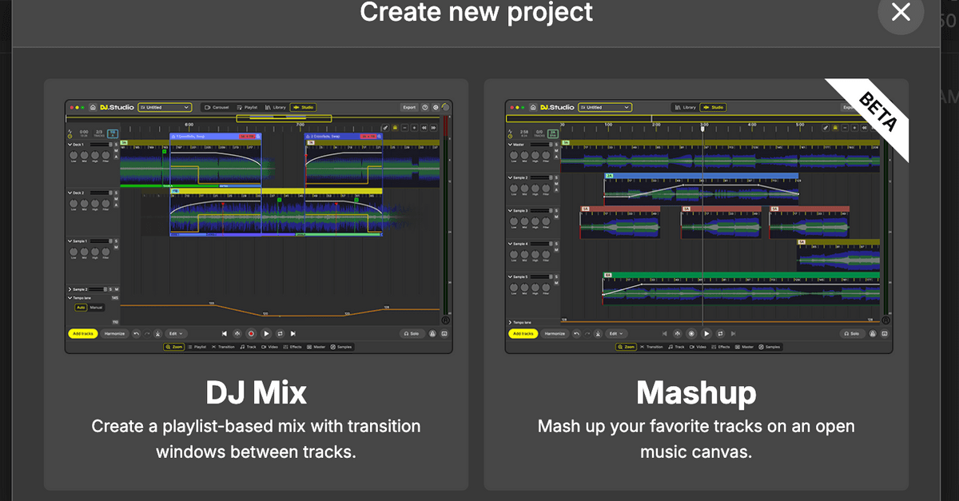Viewport: 959px width, 501px height.
Task: Switch to the Library tab
Action: (277, 107)
